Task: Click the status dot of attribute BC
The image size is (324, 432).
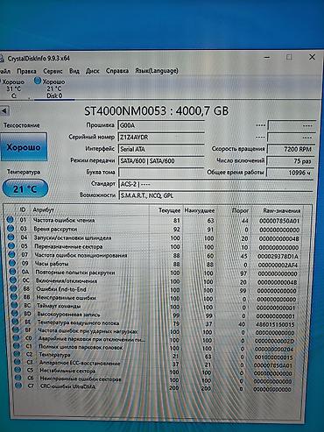Action: pos(15,305)
